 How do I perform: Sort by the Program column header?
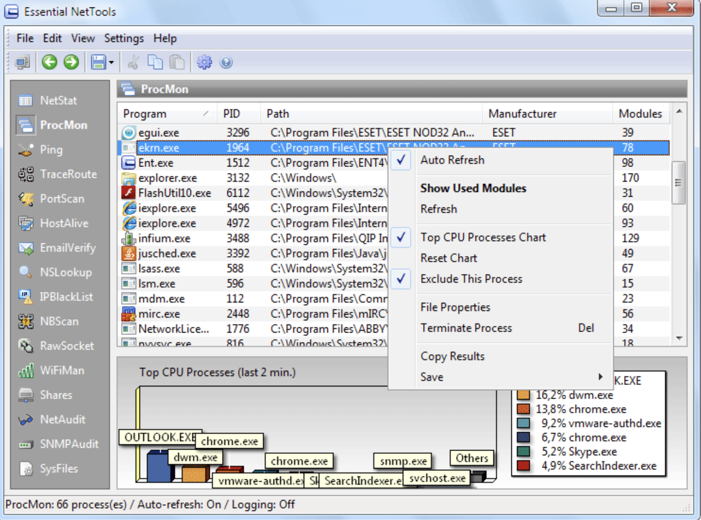[x=167, y=114]
